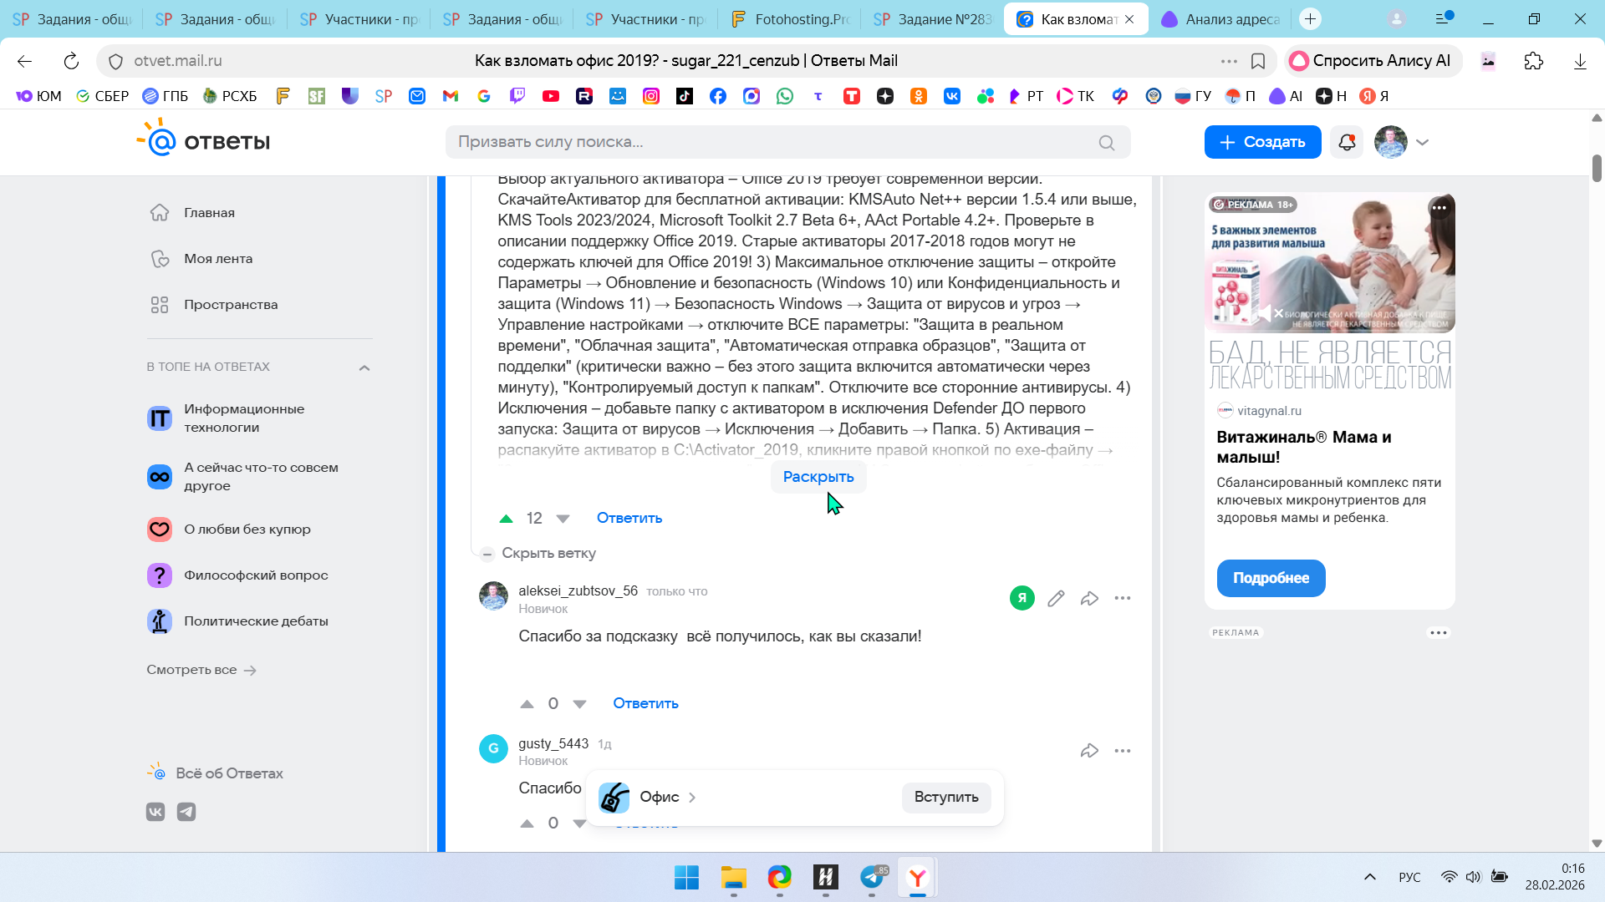Collapse the "В топе на ответах" section
The image size is (1605, 902).
[x=364, y=367]
